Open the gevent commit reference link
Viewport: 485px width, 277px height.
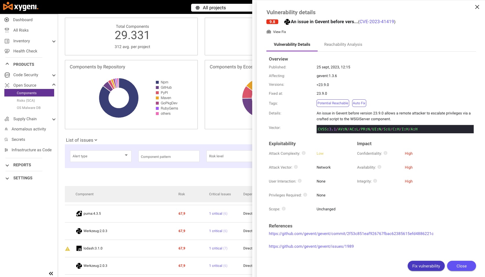coord(351,234)
